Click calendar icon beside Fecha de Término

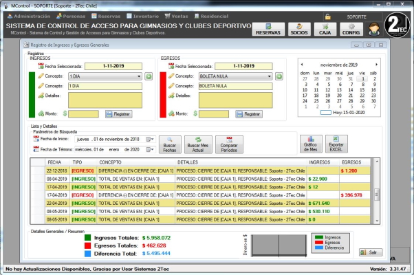pyautogui.click(x=36, y=149)
